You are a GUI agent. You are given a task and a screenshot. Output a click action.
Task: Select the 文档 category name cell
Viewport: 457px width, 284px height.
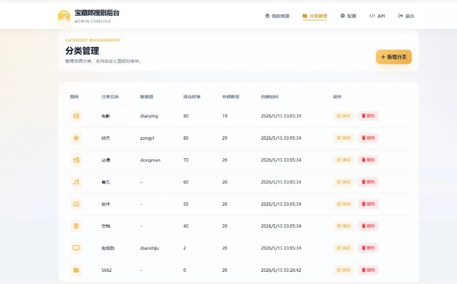pos(106,226)
